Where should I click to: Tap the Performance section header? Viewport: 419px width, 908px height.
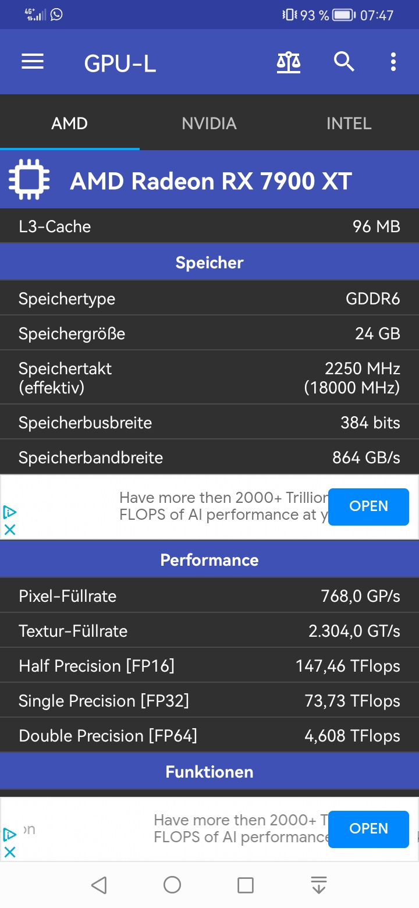(210, 560)
